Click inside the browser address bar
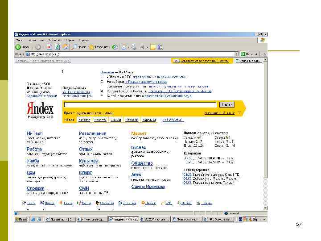Image resolution: width=321 pixels, height=241 pixels. point(131,54)
